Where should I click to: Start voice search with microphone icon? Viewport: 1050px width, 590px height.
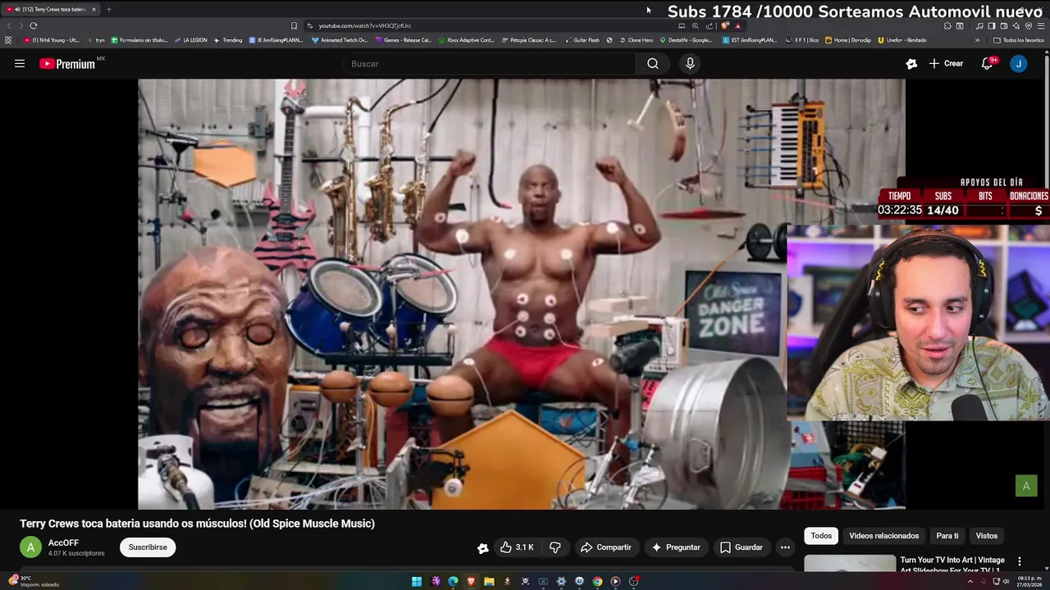(690, 64)
